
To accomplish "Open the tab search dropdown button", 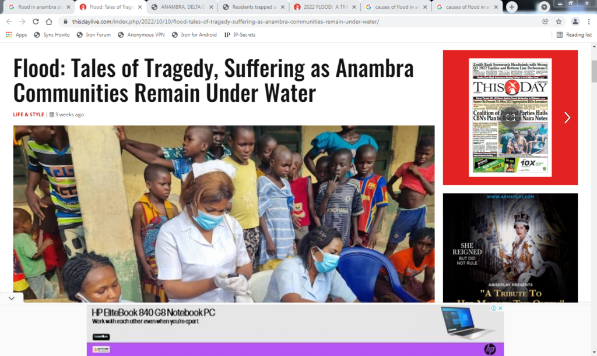I will [x=544, y=7].
